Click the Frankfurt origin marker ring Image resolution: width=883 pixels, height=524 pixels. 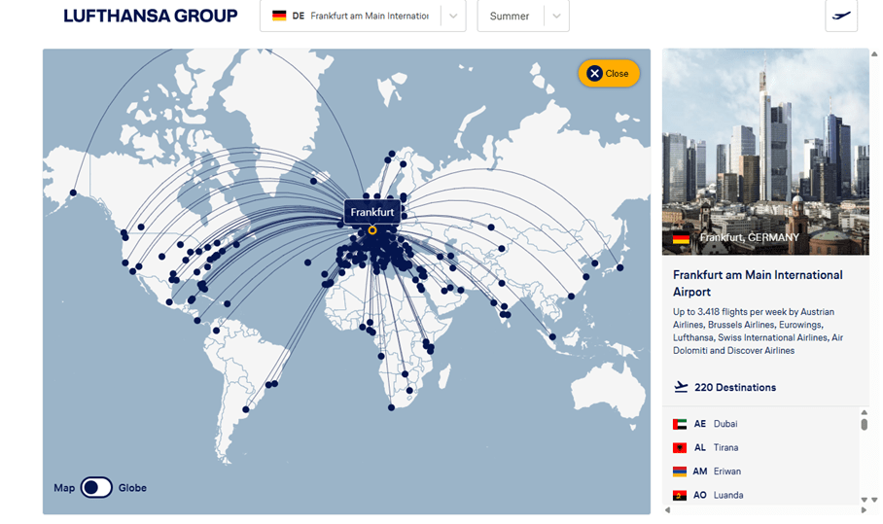tap(372, 230)
